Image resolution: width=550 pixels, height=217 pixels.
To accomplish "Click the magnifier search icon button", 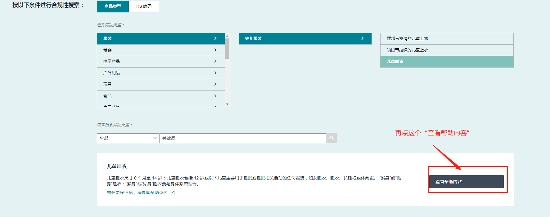I will [x=331, y=138].
